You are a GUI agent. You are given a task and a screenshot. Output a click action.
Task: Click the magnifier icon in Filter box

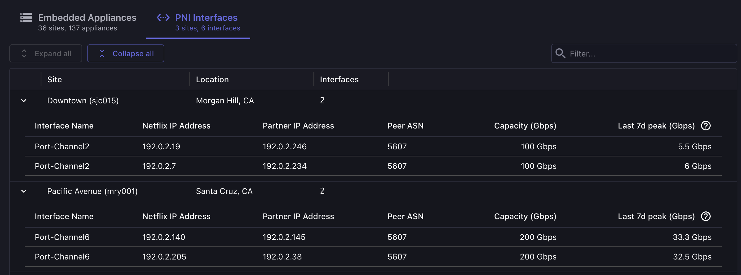click(560, 53)
